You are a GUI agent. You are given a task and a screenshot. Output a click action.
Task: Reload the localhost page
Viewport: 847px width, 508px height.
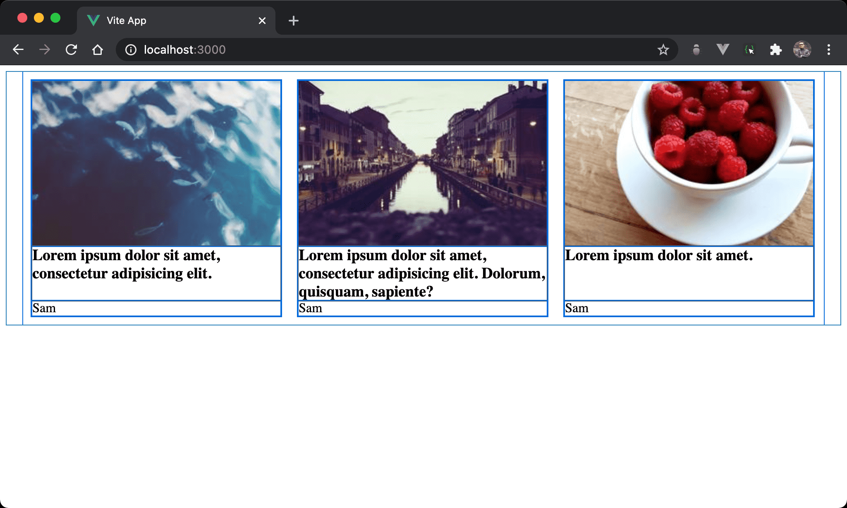(x=71, y=50)
